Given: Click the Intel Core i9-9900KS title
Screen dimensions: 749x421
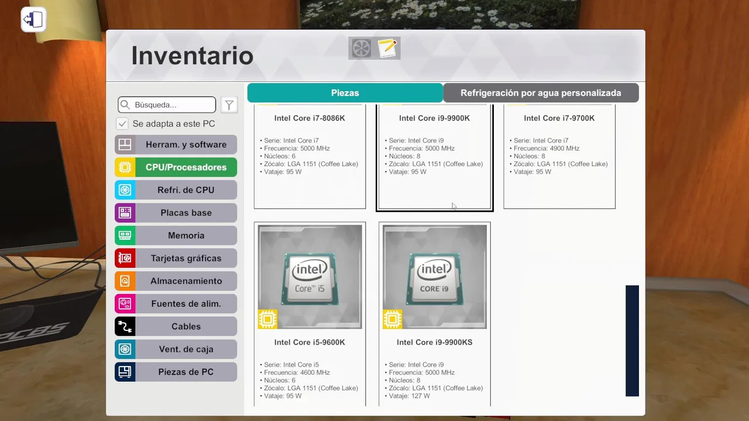Looking at the screenshot, I should (434, 342).
